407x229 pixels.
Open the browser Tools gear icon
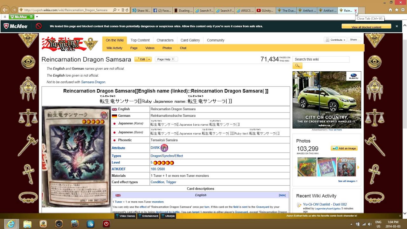403,10
